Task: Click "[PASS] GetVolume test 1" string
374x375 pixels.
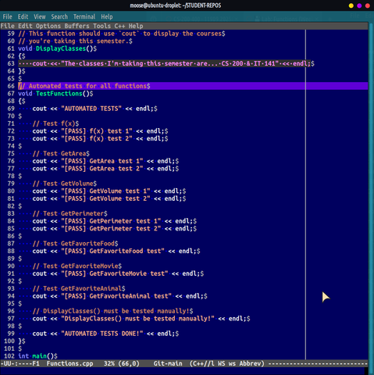Action: point(105,191)
